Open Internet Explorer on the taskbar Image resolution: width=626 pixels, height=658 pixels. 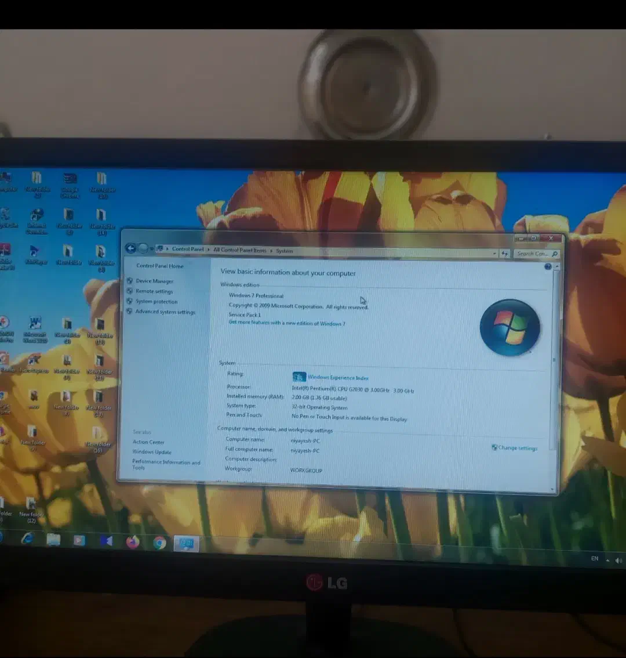coord(27,539)
